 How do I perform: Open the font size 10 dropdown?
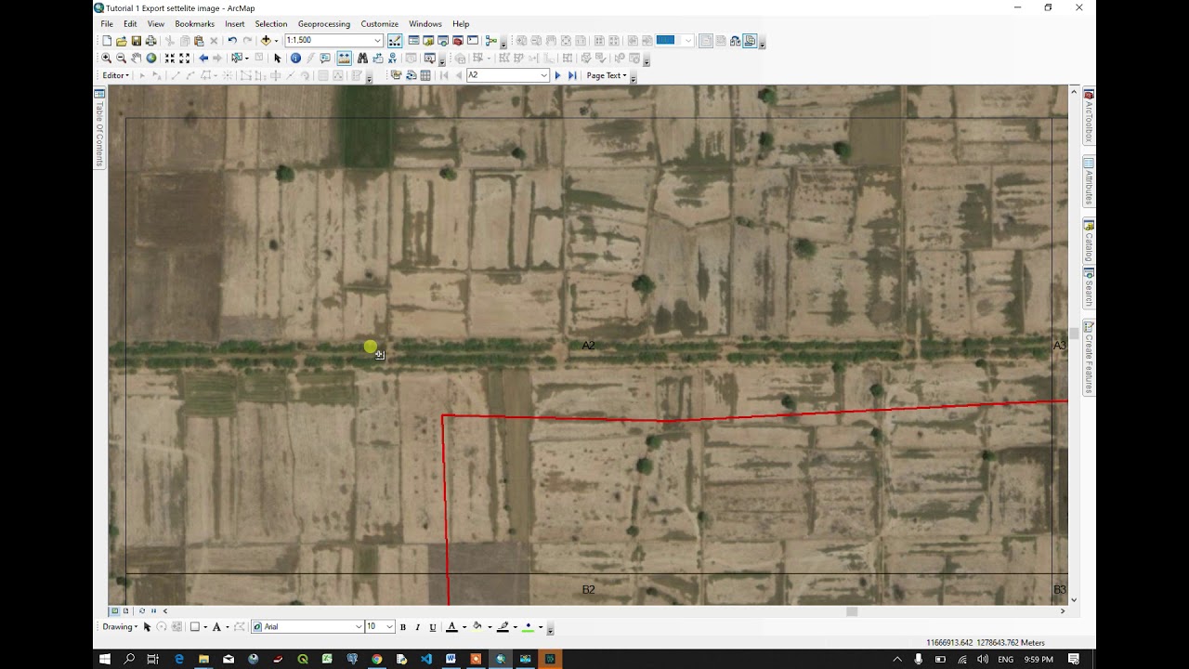pyautogui.click(x=389, y=627)
